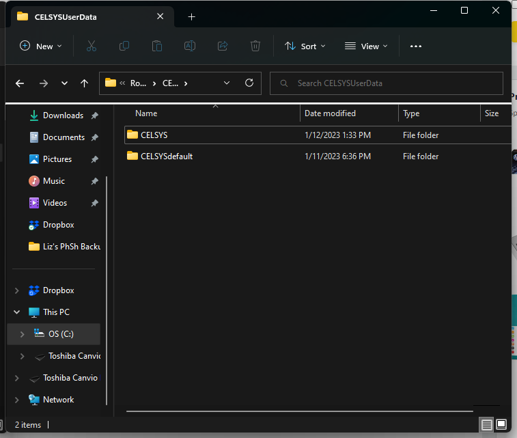Click the Cut scissors icon
This screenshot has width=517, height=438.
92,46
